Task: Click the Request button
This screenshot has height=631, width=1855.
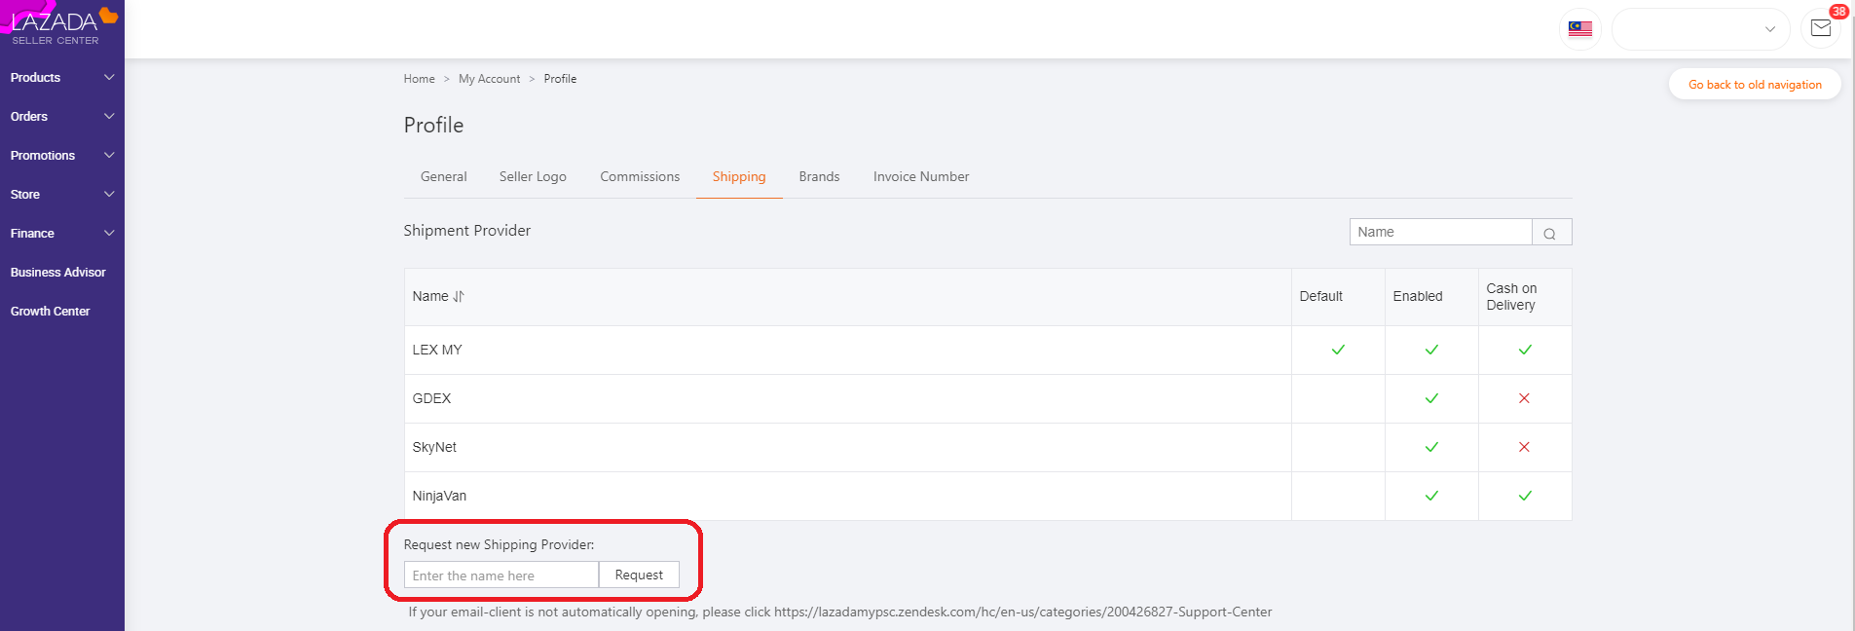Action: [639, 575]
